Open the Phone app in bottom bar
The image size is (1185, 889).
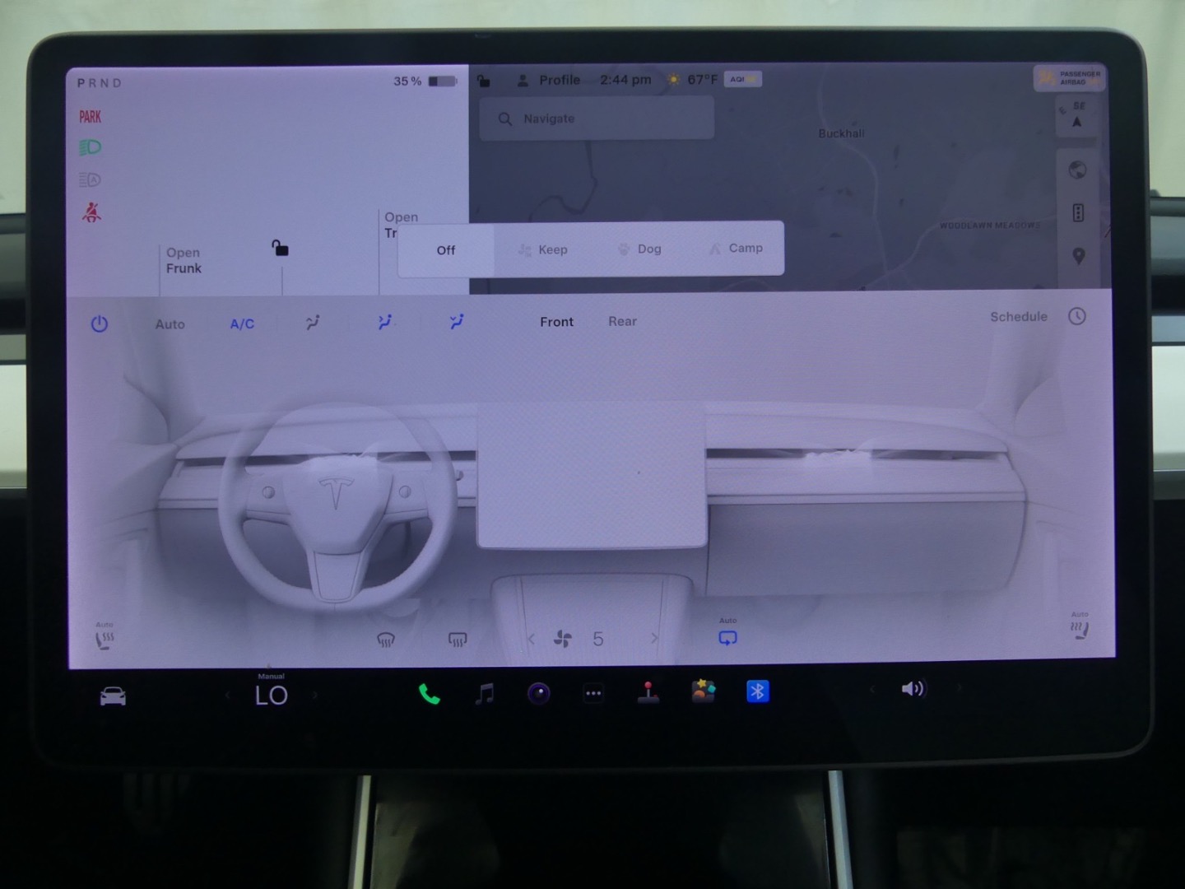click(x=429, y=694)
